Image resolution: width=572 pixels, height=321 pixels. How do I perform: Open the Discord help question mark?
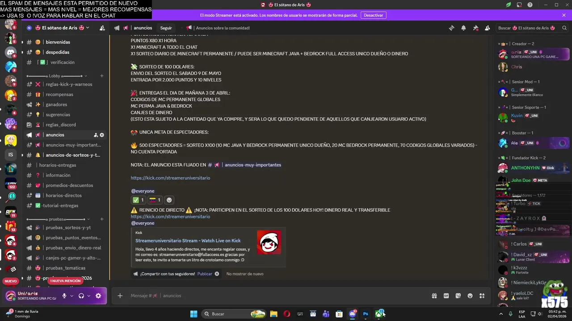530,5
